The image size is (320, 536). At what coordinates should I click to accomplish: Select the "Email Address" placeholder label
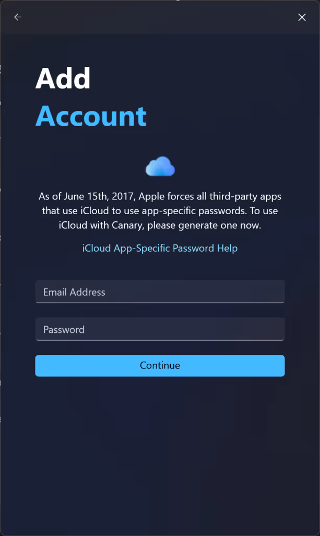[x=74, y=292]
